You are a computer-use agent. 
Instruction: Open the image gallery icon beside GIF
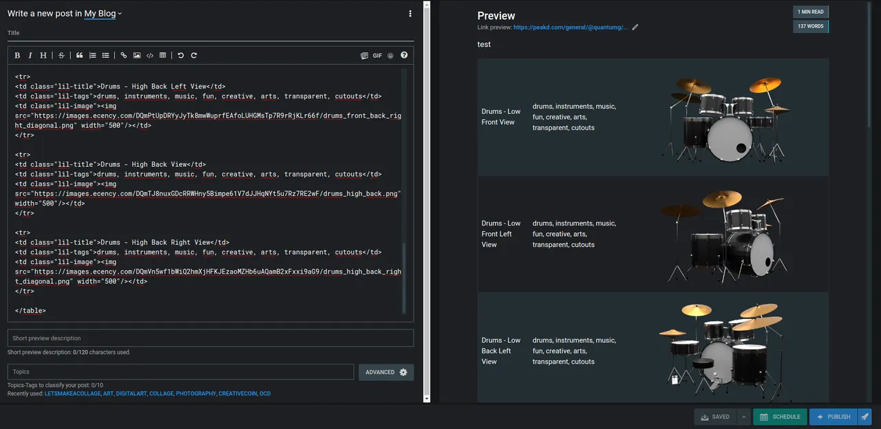[x=364, y=56]
